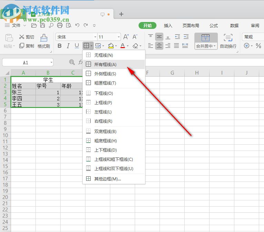Screen dimensions: 264x232
Task: Add a new tab with plus
Action: [x=121, y=14]
